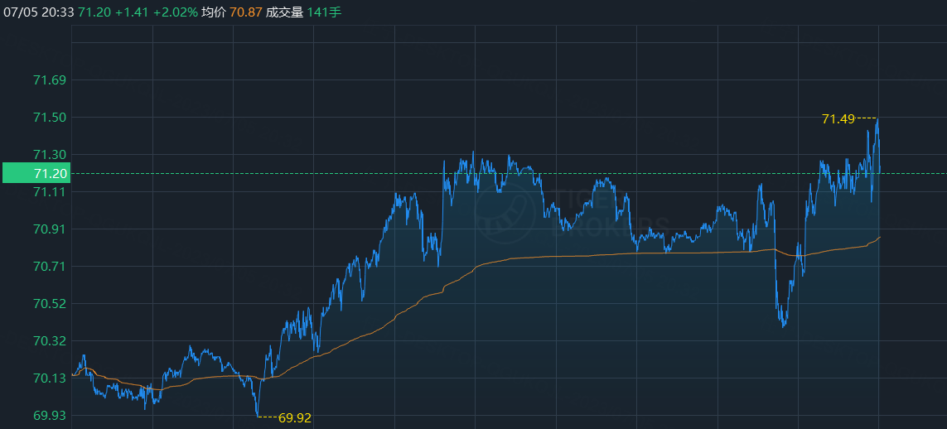Click the 70.32 axis label

tap(50, 341)
